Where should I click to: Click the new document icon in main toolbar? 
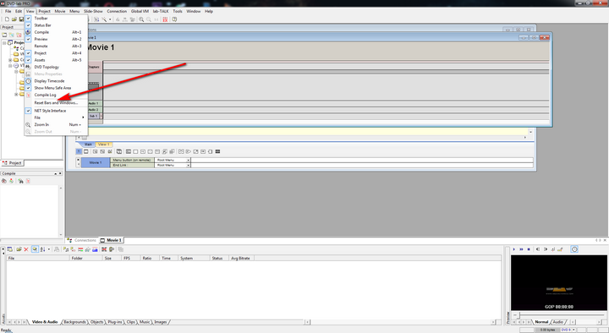click(x=7, y=19)
